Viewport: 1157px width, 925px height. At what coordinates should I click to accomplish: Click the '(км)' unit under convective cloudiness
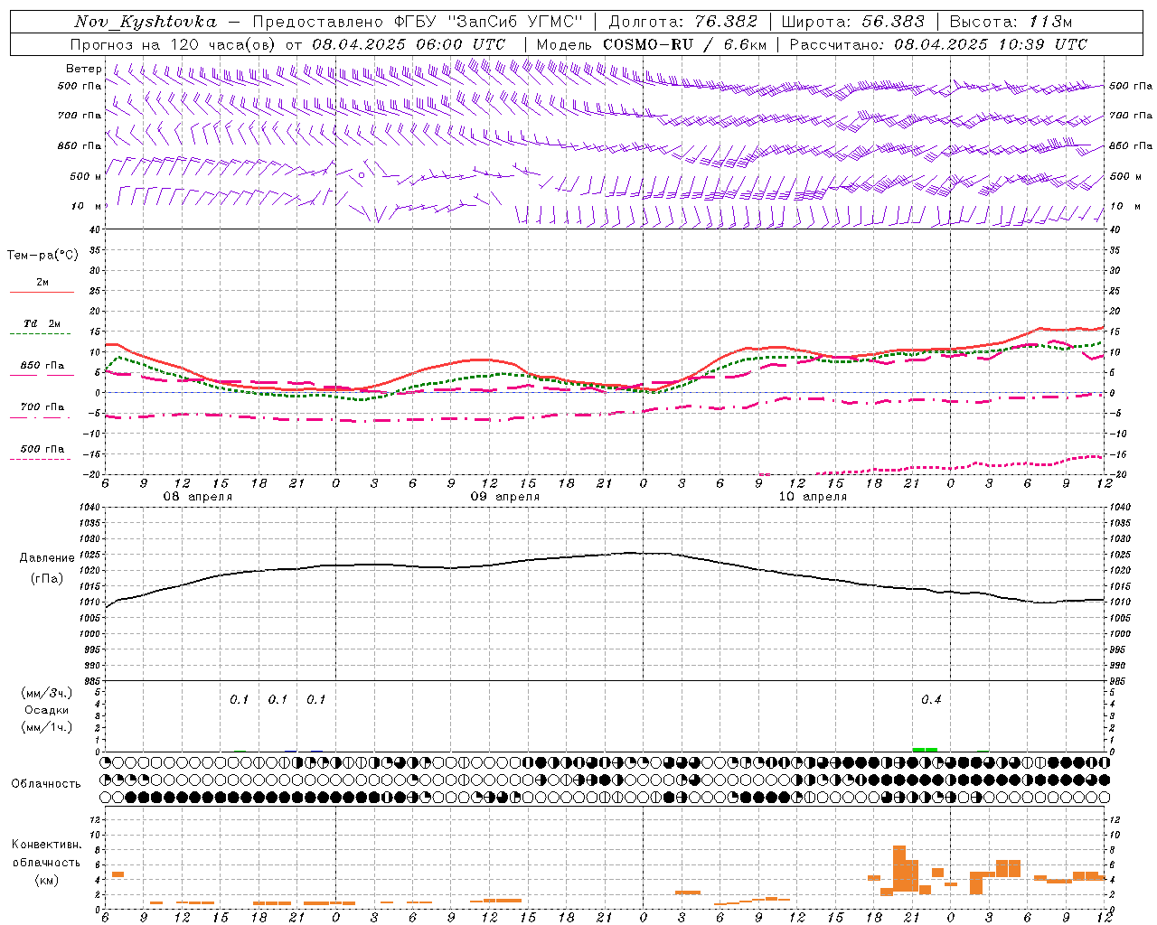point(47,880)
